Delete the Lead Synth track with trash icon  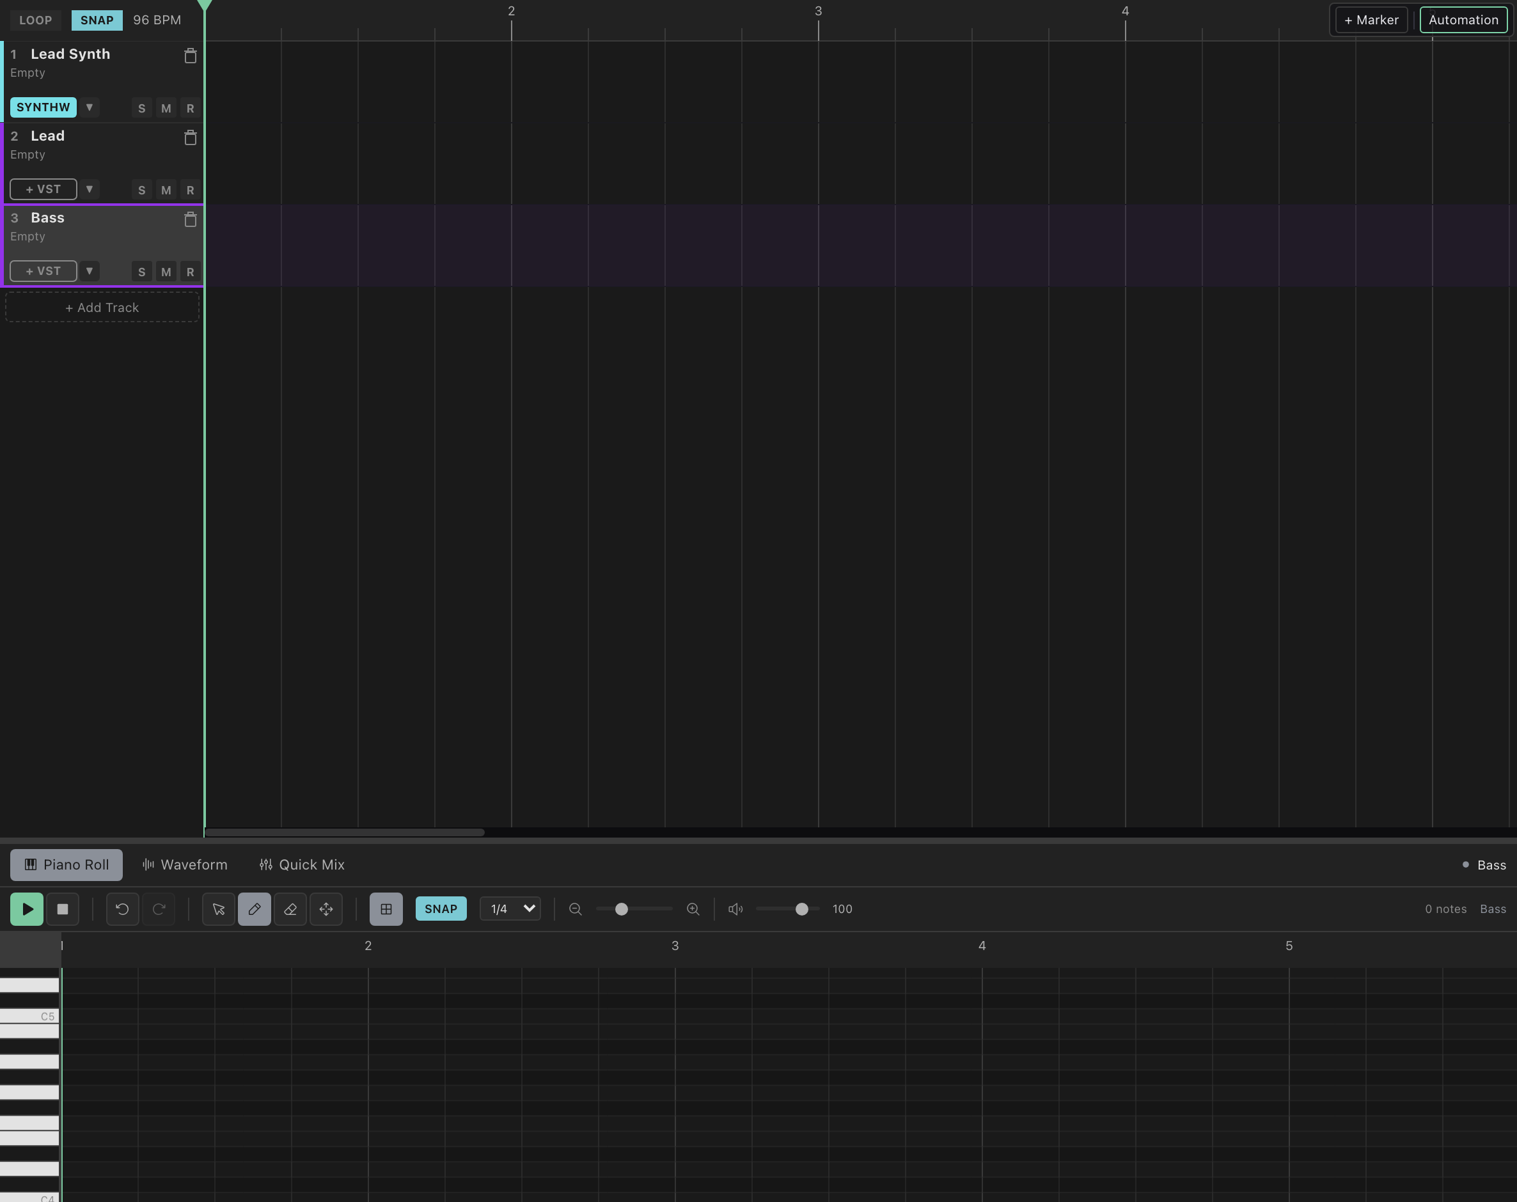(190, 56)
